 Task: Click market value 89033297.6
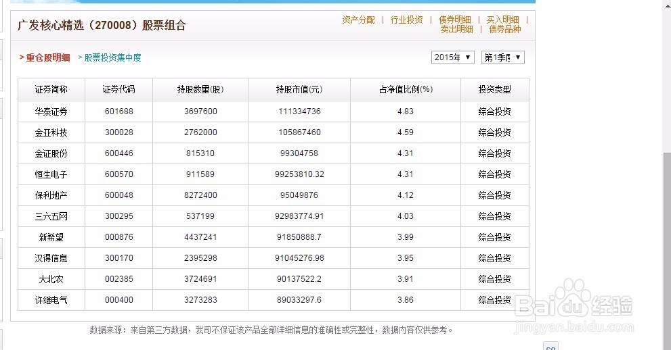tap(299, 300)
